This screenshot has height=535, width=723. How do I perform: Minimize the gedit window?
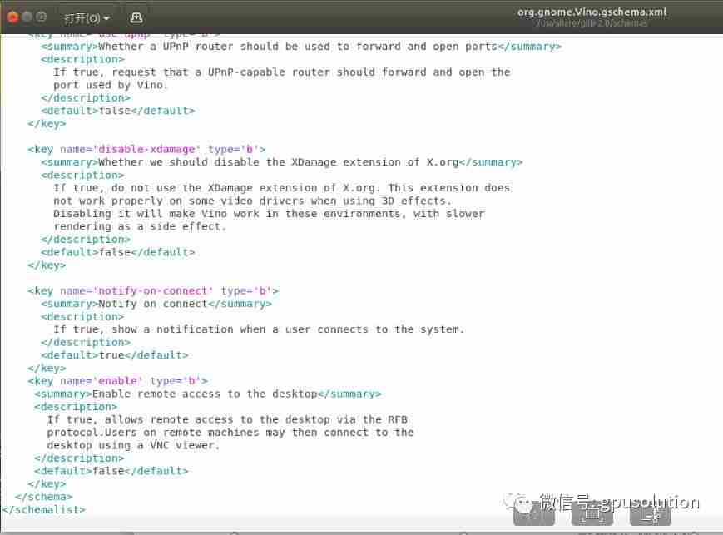pyautogui.click(x=27, y=17)
